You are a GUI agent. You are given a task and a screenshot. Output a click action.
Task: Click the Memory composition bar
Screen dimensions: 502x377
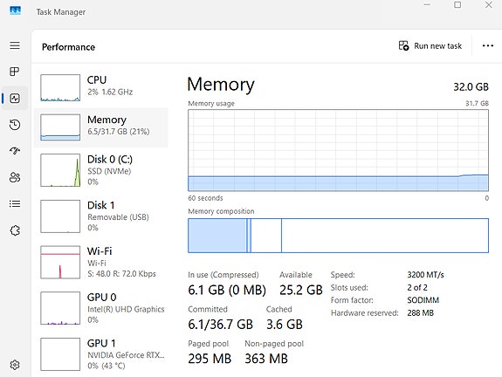click(x=338, y=236)
